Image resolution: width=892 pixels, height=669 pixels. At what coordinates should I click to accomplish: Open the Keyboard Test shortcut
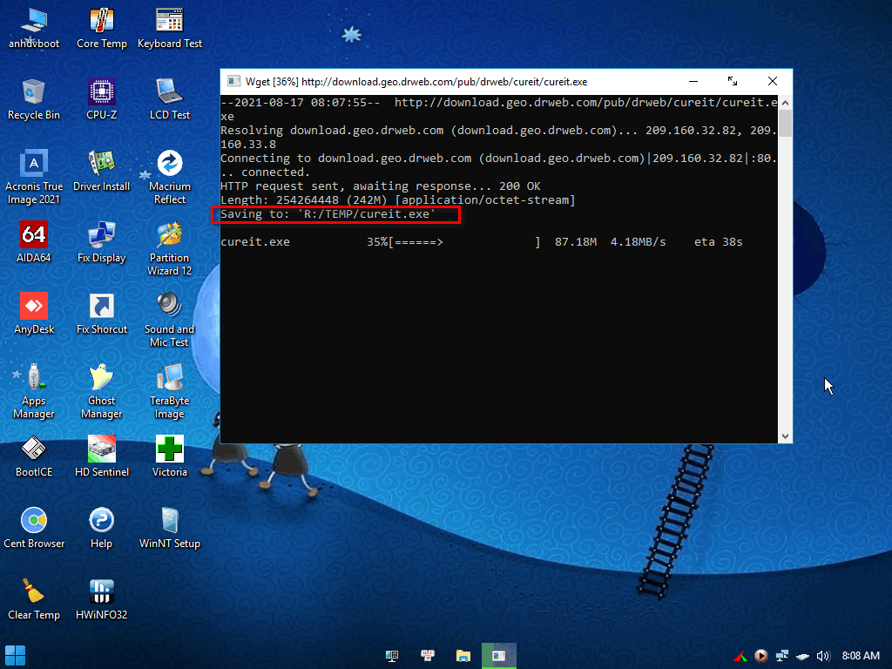(x=170, y=29)
